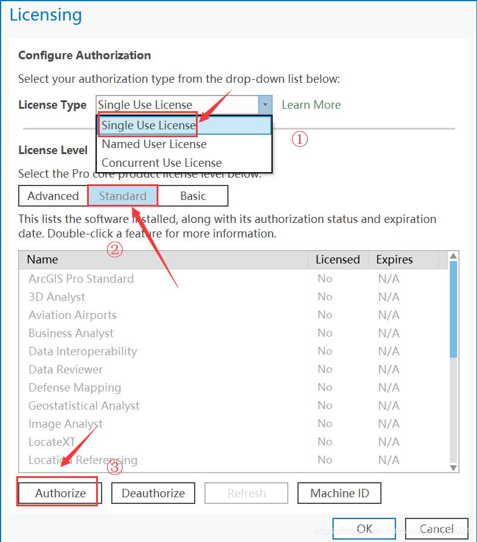Click Expires value N/A for Data Reviewer
Image resolution: width=477 pixels, height=542 pixels.
tap(389, 369)
